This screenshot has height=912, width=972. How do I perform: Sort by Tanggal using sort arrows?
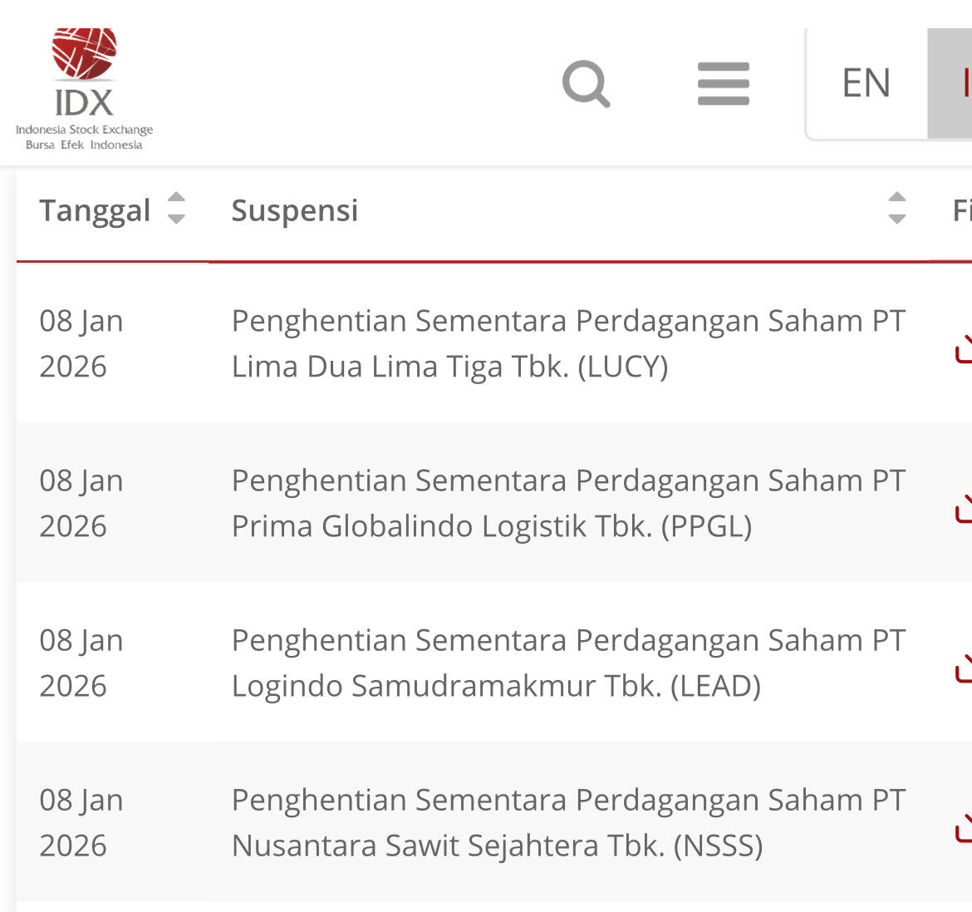[x=176, y=208]
